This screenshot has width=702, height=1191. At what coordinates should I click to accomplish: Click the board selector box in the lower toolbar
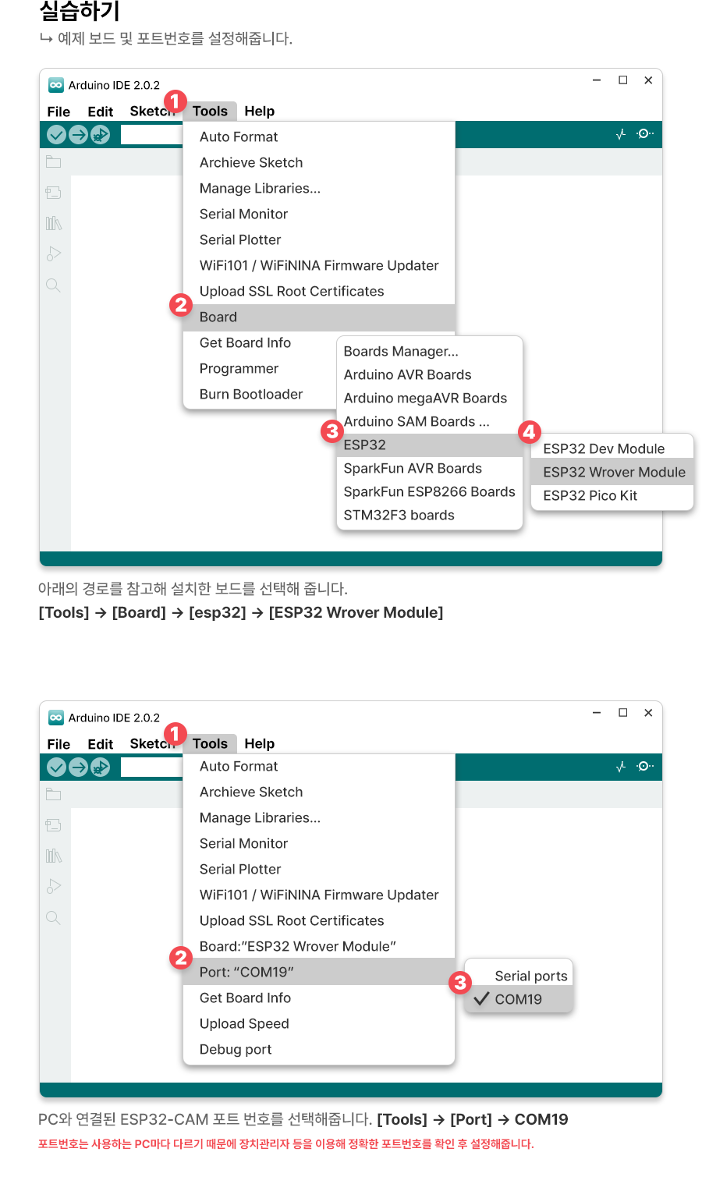tap(152, 767)
